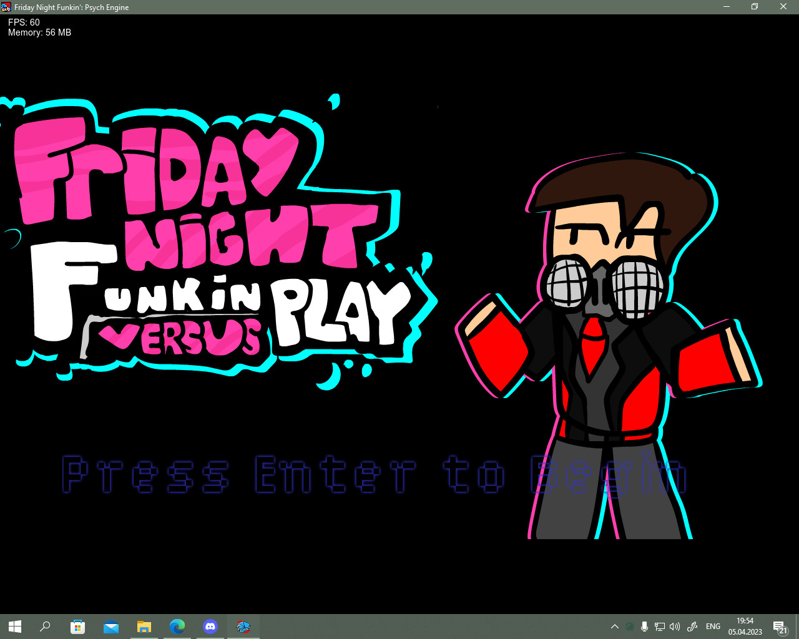Restore down the Psych Engine window
Image resolution: width=799 pixels, height=639 pixels.
[x=755, y=7]
